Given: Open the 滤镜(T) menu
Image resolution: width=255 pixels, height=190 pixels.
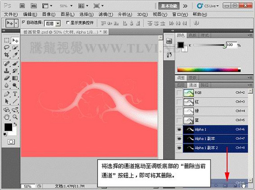Looking at the screenshot, I should 106,14.
